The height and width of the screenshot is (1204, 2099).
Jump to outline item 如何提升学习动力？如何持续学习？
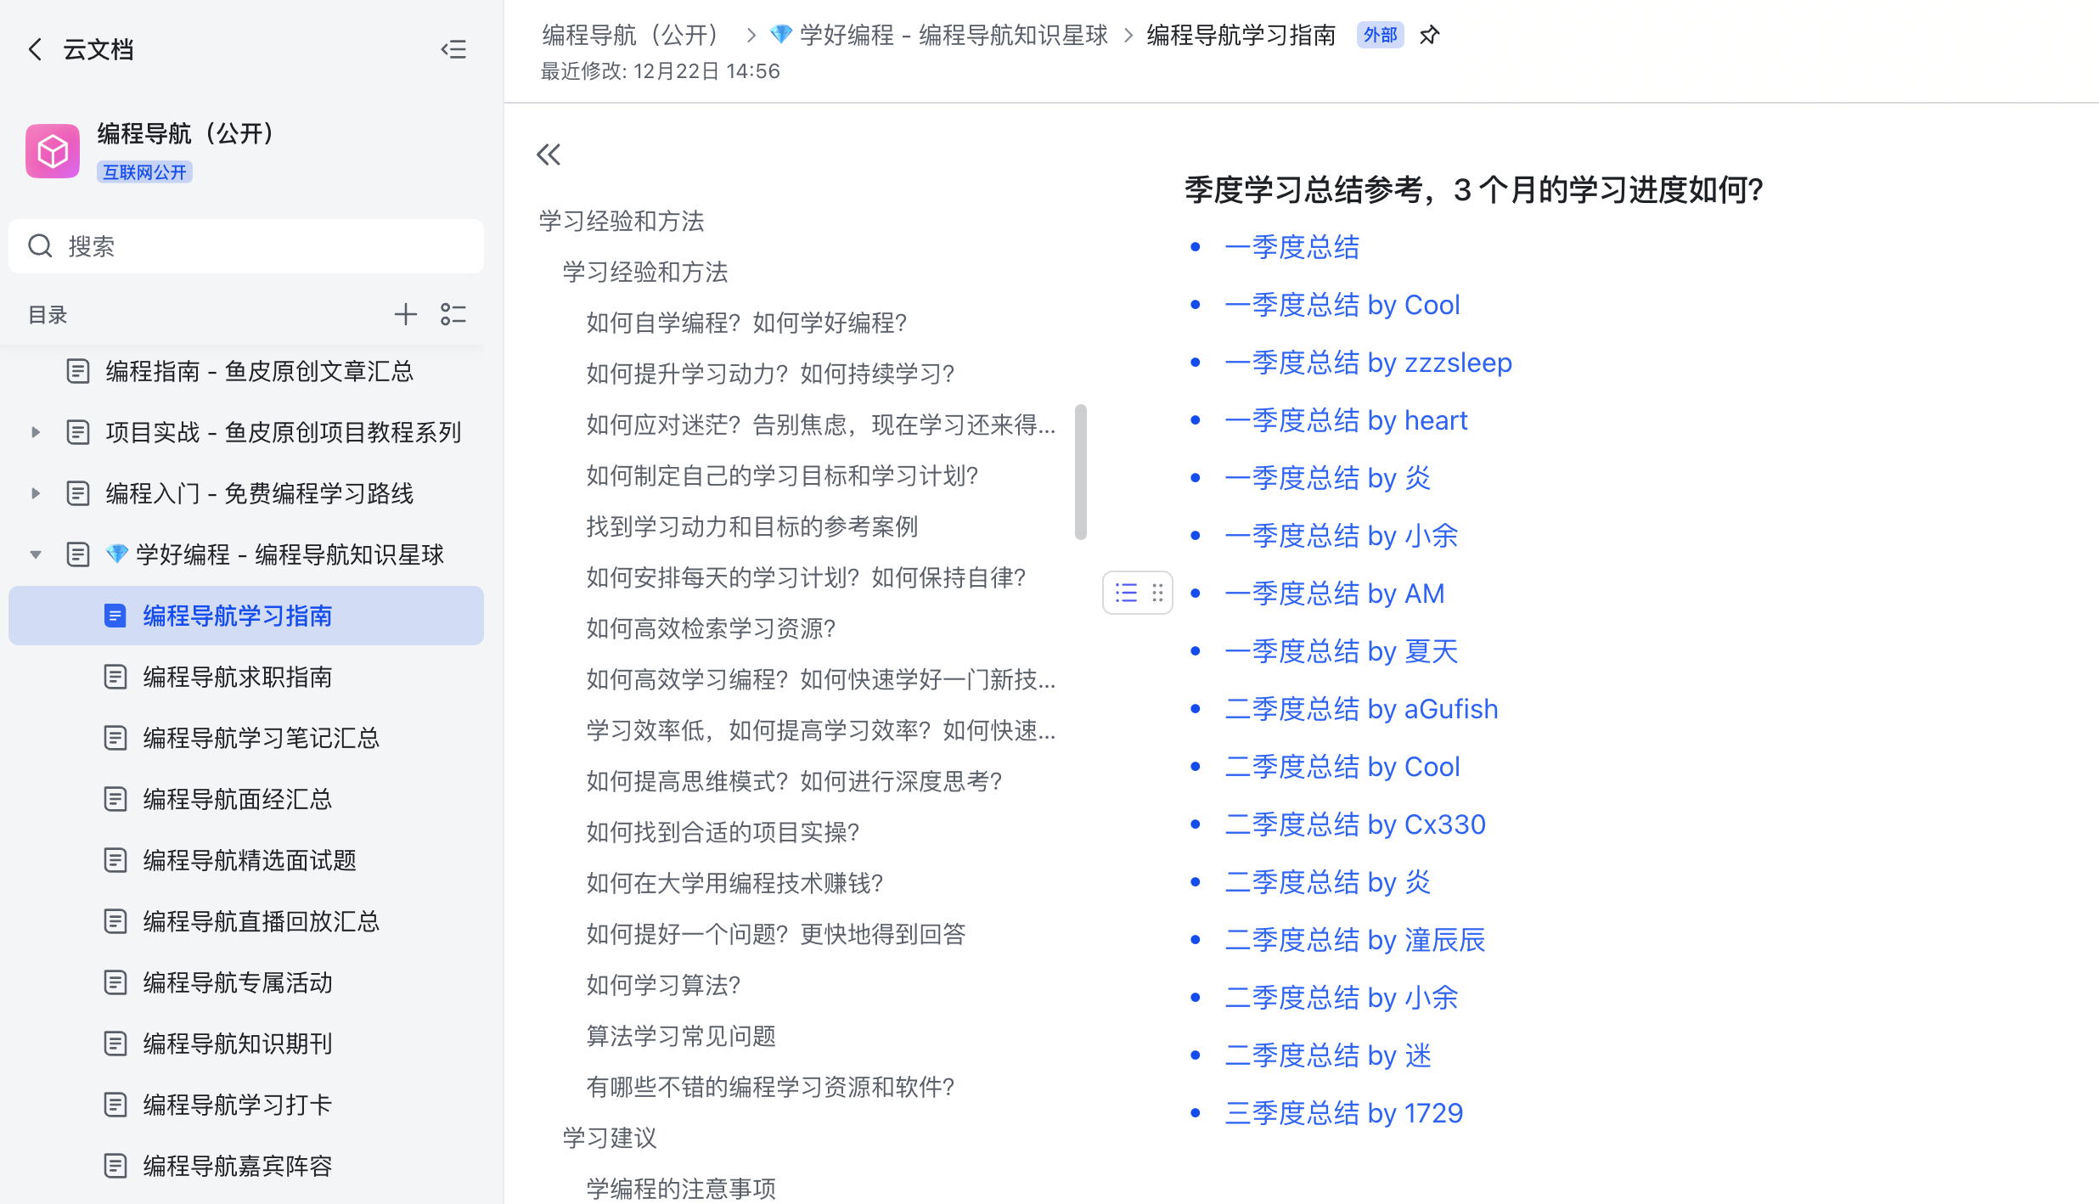771,374
